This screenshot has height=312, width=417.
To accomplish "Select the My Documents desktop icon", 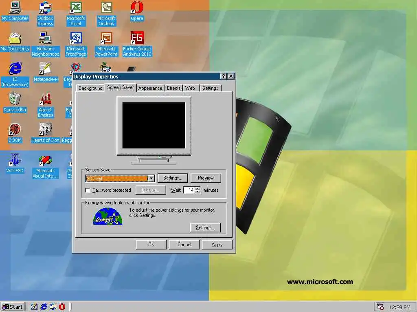I will pos(15,42).
